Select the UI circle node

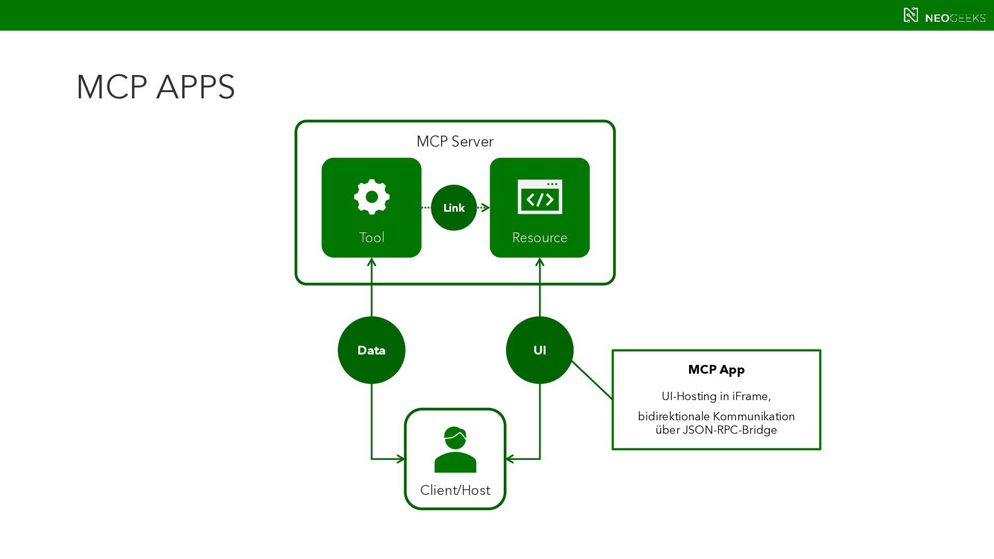click(539, 350)
